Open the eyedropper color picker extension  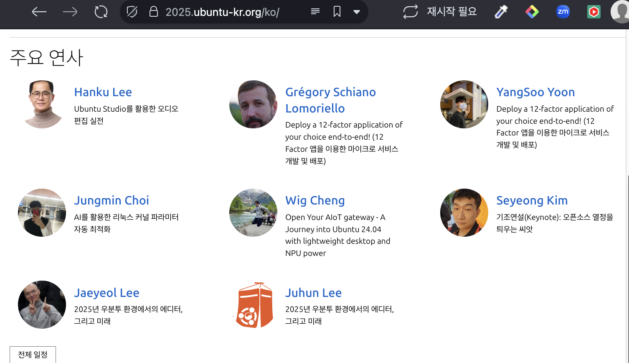click(501, 12)
